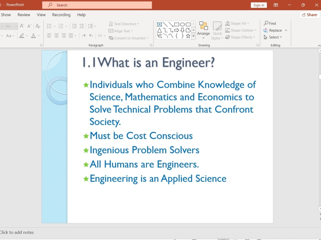Image resolution: width=321 pixels, height=240 pixels.
Task: Collapse the ribbon with the caret
Action: pyautogui.click(x=319, y=45)
